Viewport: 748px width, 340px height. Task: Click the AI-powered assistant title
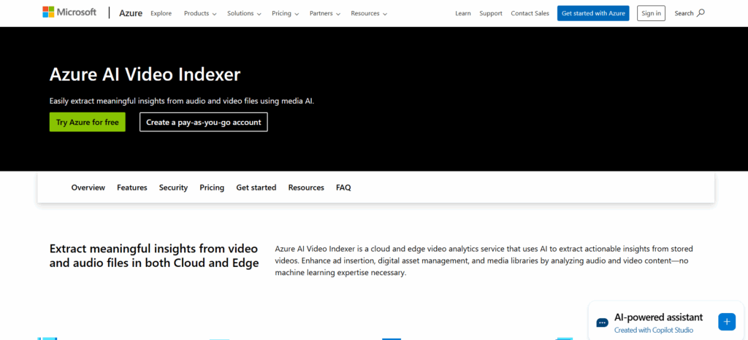point(658,317)
